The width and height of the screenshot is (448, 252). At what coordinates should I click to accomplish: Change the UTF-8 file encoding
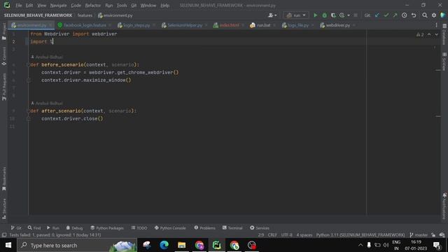[x=286, y=235]
